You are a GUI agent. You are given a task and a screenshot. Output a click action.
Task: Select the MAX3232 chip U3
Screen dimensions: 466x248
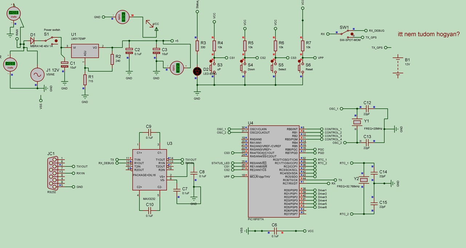click(x=149, y=169)
